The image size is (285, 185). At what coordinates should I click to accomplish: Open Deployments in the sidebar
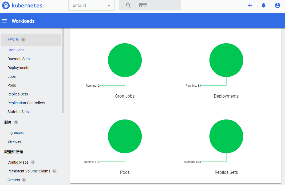click(x=18, y=68)
